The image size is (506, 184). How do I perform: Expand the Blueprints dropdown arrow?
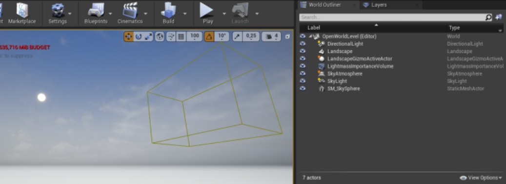tap(110, 14)
